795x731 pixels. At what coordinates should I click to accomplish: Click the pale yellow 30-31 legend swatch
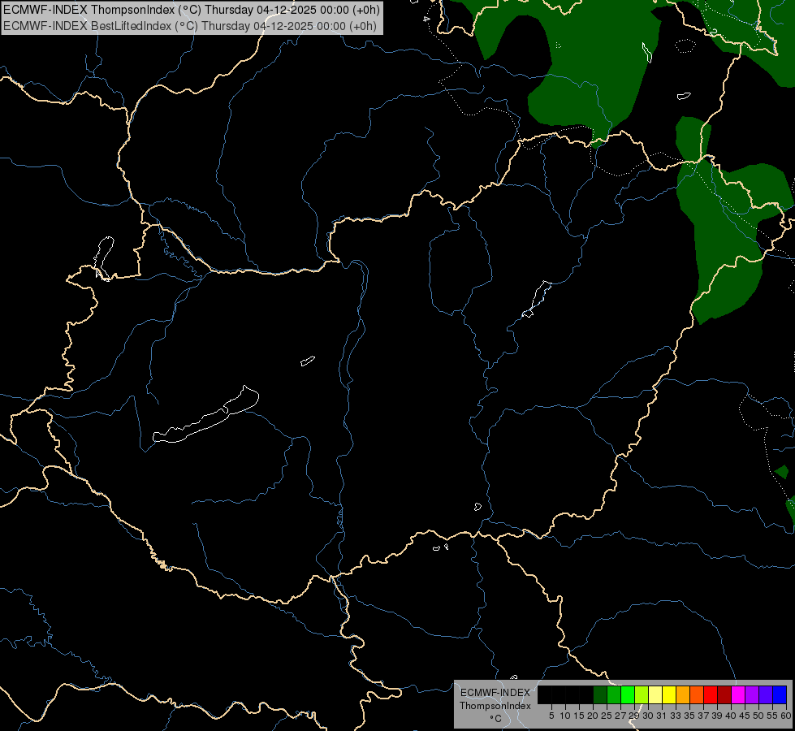(x=655, y=694)
